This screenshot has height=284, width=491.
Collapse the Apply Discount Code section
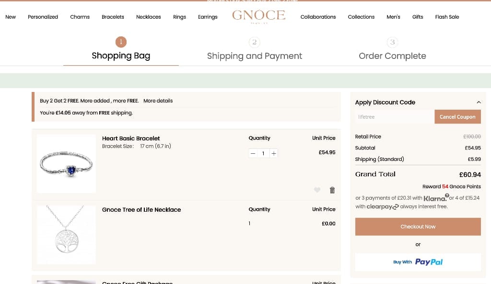pos(479,102)
